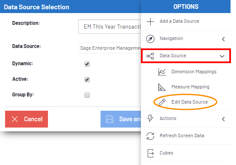Viewport: 236px width, 165px height.
Task: Click the Description text field
Action: pos(109,27)
